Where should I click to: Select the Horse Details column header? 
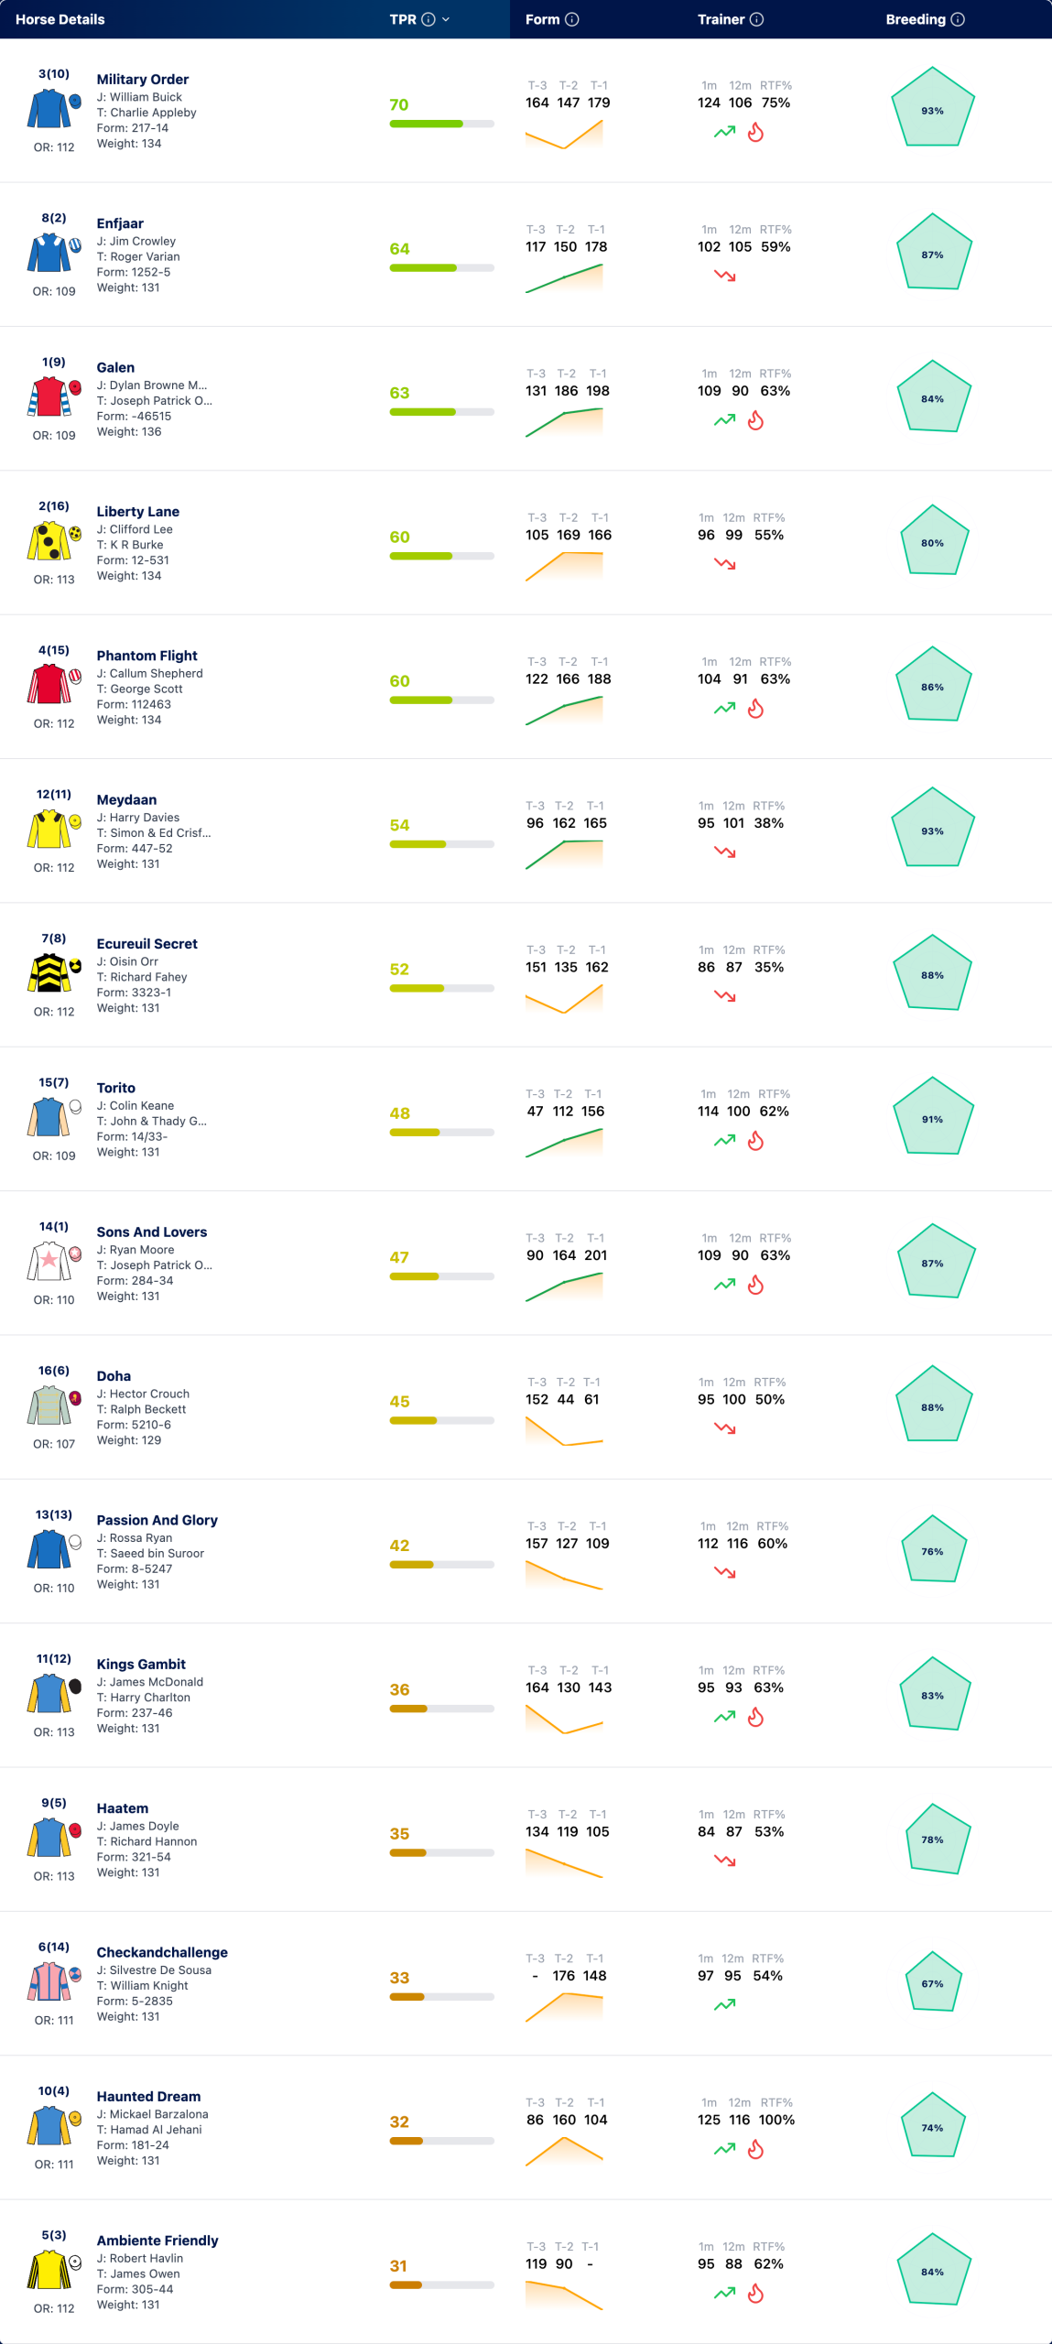(x=60, y=19)
